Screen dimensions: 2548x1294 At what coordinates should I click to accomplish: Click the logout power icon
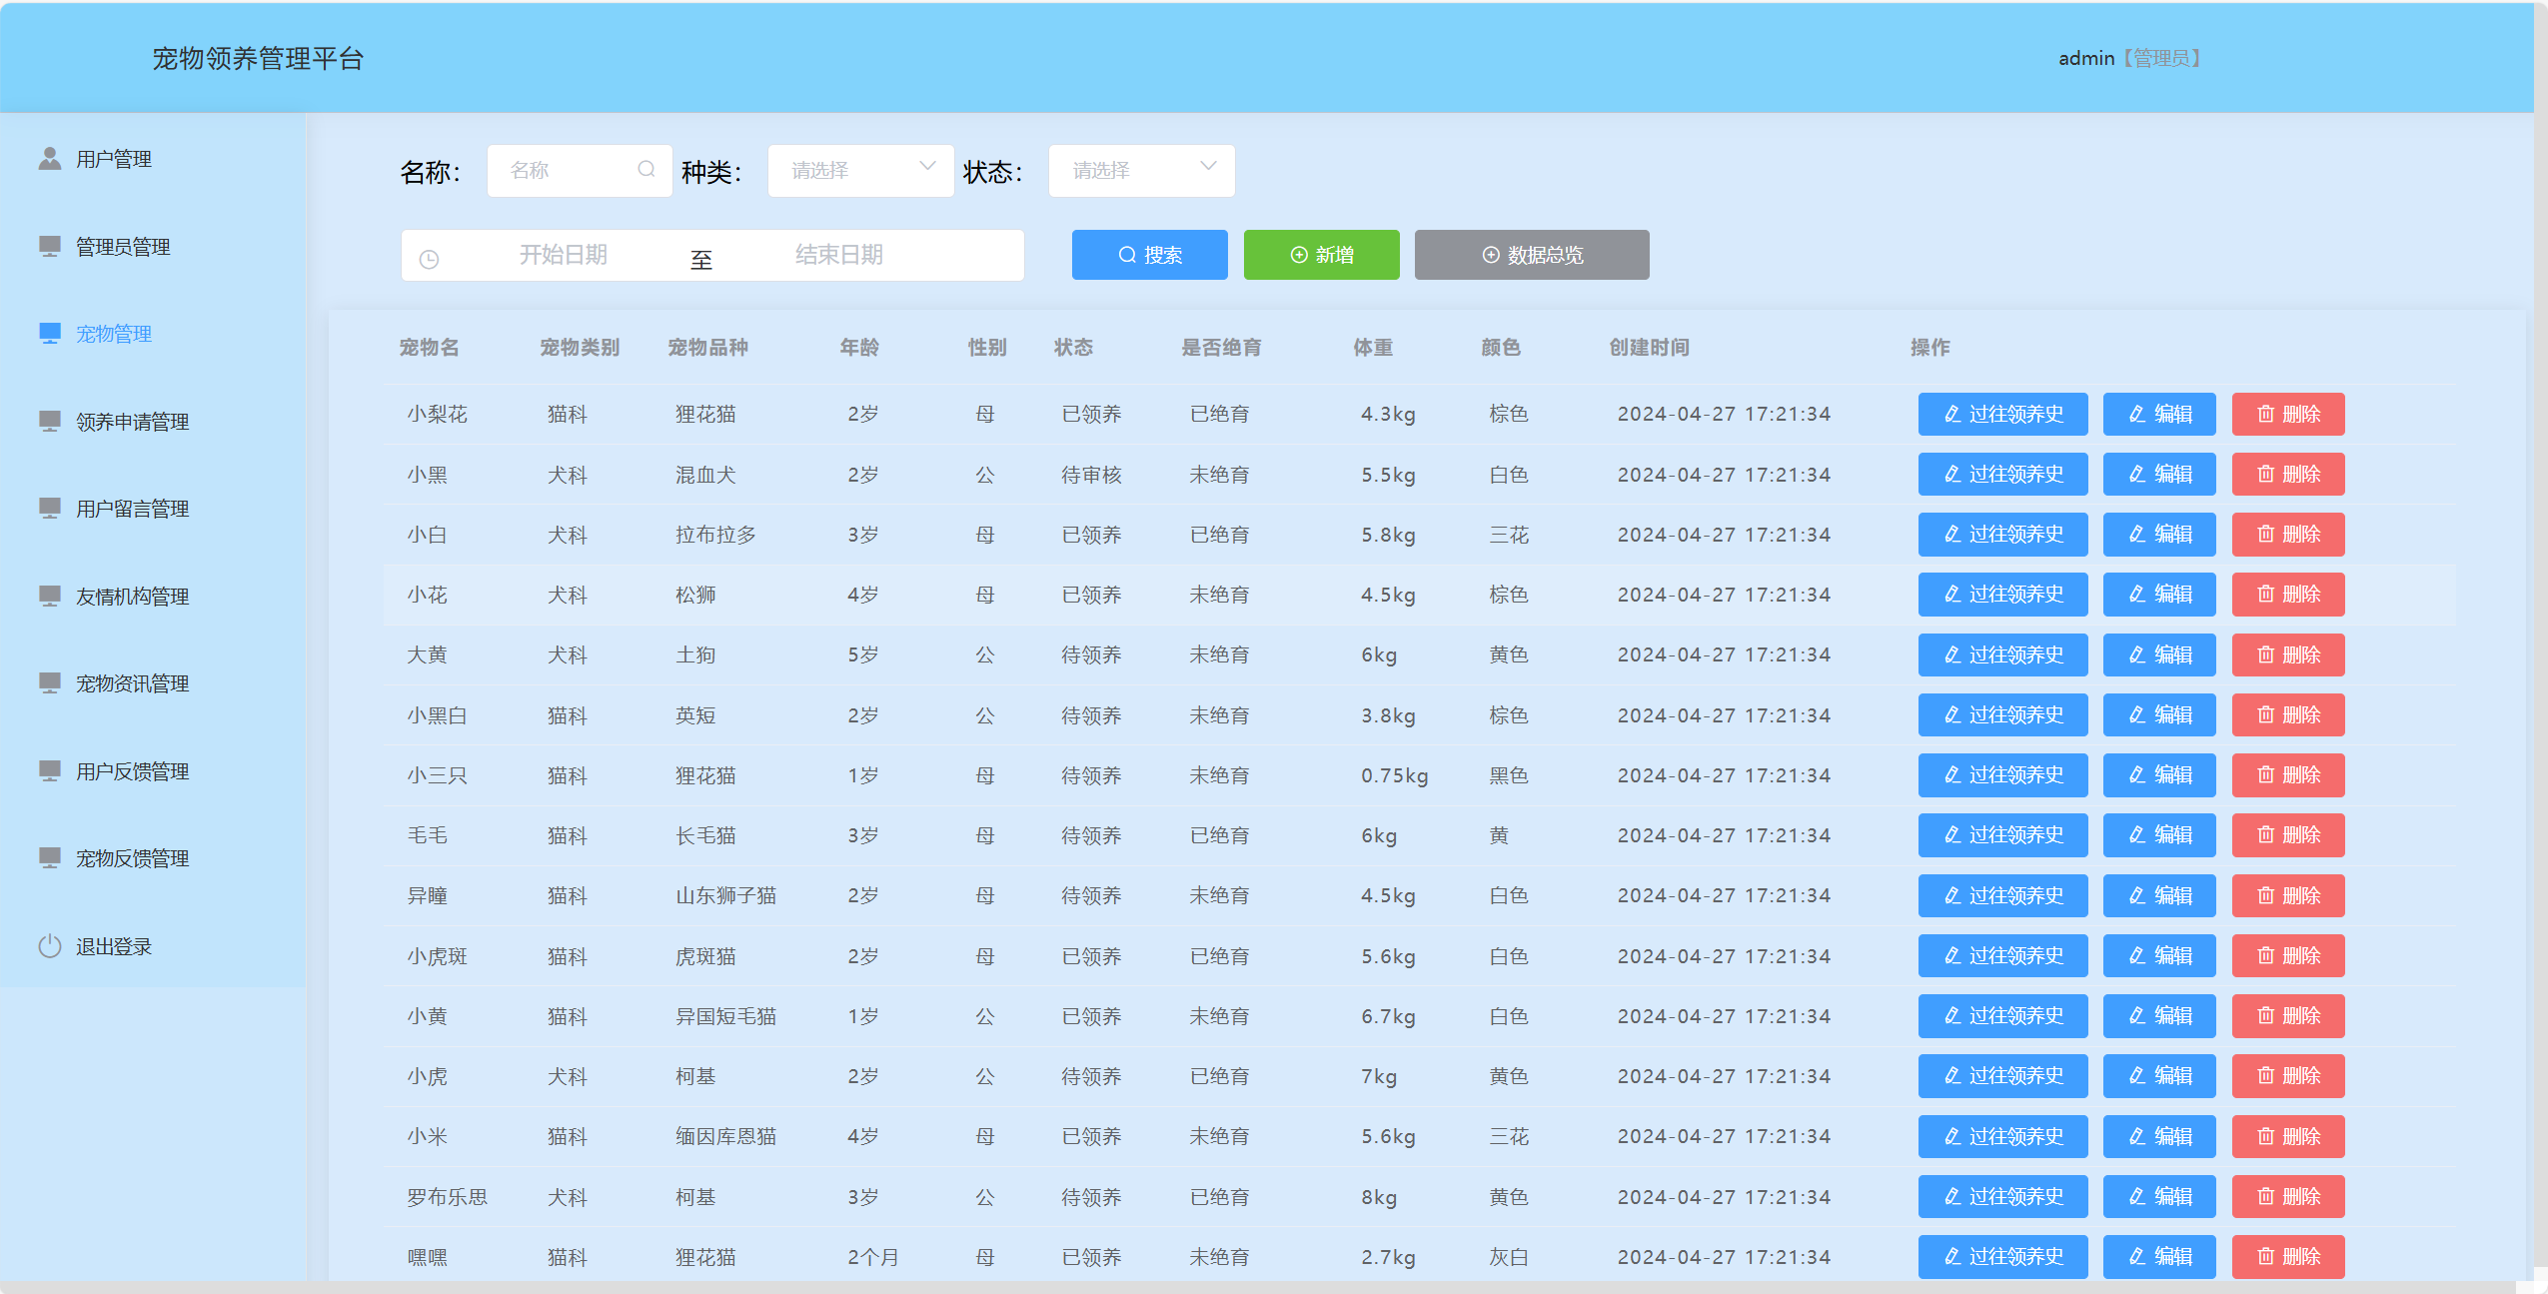pyautogui.click(x=49, y=946)
